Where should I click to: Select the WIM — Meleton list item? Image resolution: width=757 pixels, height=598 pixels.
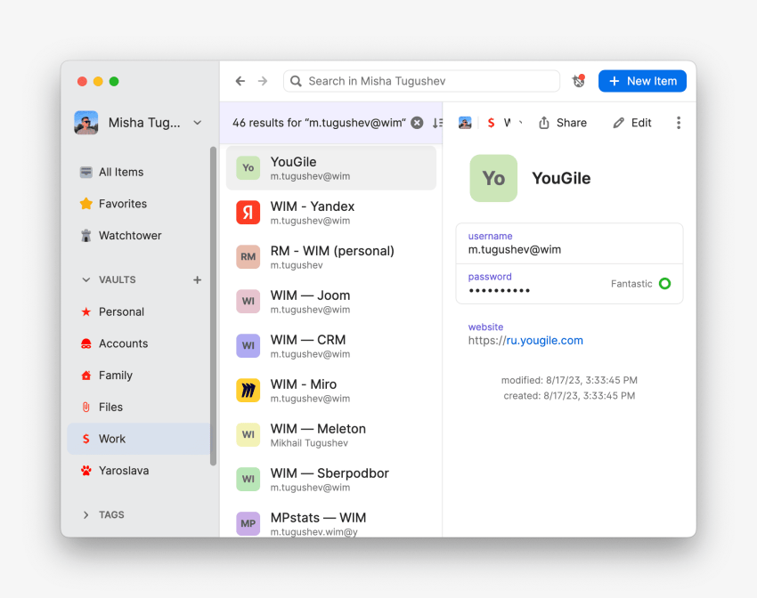coord(331,435)
